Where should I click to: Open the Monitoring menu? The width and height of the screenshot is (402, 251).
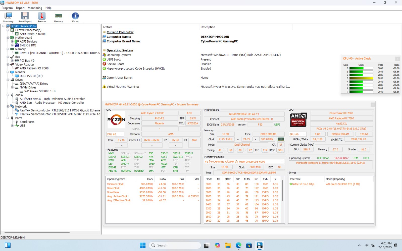tap(35, 8)
